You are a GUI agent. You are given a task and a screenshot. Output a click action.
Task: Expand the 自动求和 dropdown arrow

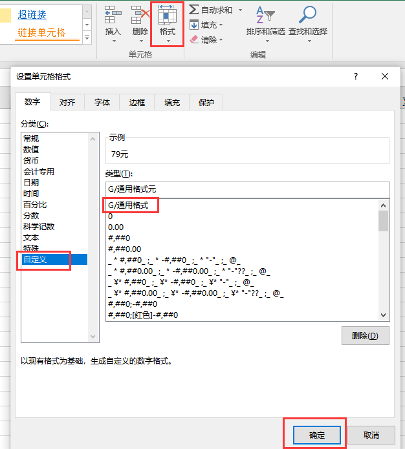[241, 10]
